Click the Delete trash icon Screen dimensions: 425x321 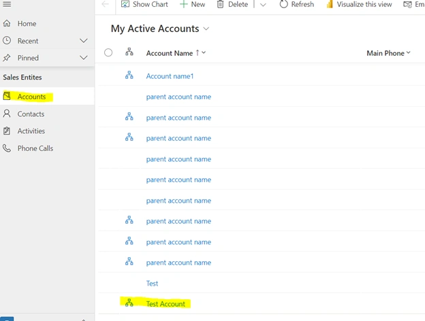[221, 4]
